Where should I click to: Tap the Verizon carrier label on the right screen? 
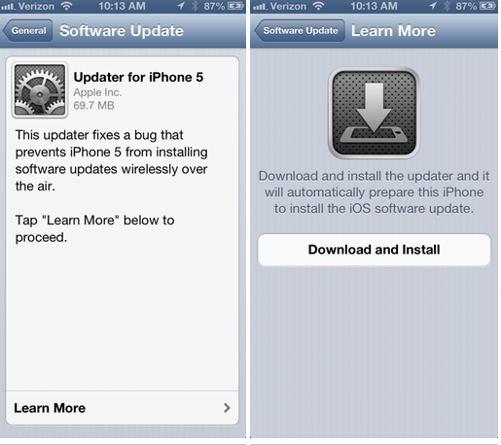288,6
